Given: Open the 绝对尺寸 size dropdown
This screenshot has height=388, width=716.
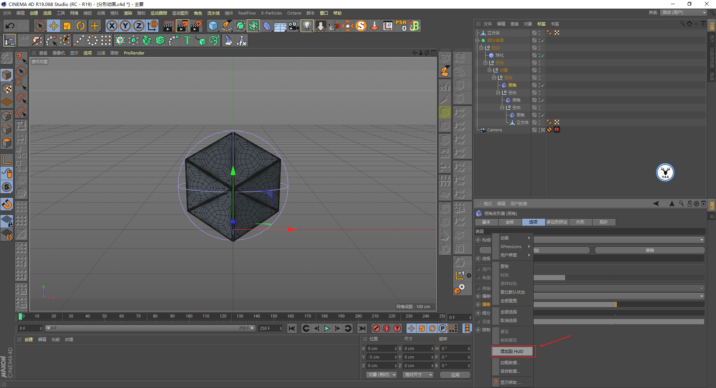Looking at the screenshot, I should (418, 375).
